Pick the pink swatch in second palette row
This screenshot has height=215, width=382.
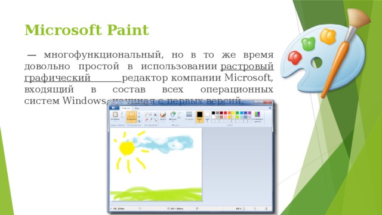[226, 117]
